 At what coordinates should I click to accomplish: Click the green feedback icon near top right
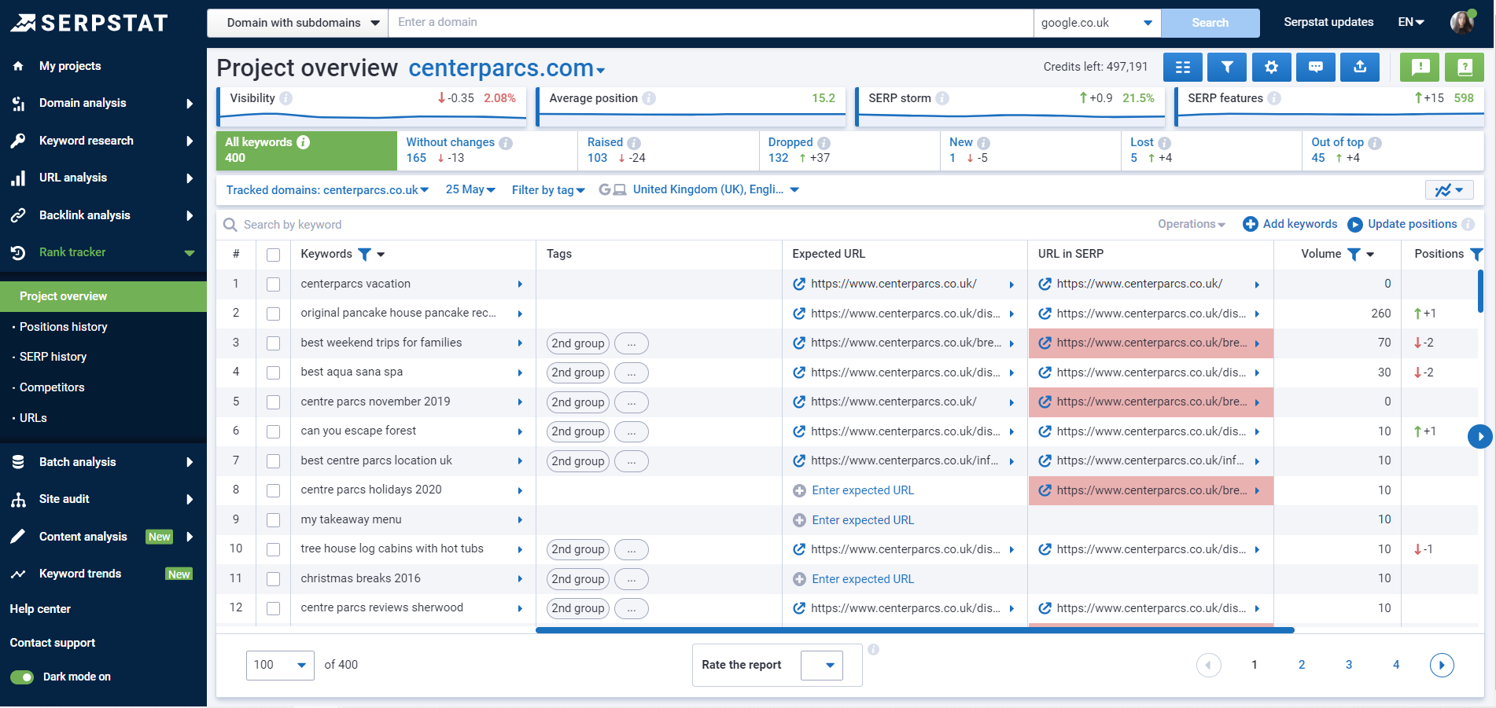[x=1419, y=67]
